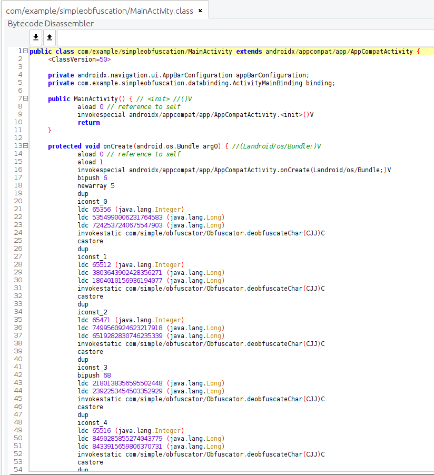Click the ActivityMainBinding binding field line
The height and width of the screenshot is (475, 434).
pos(191,83)
